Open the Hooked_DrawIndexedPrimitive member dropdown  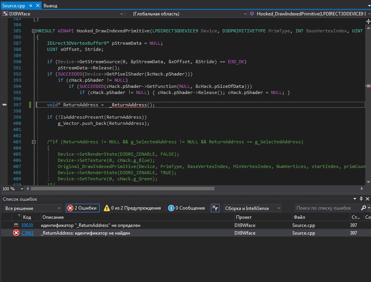[309, 14]
